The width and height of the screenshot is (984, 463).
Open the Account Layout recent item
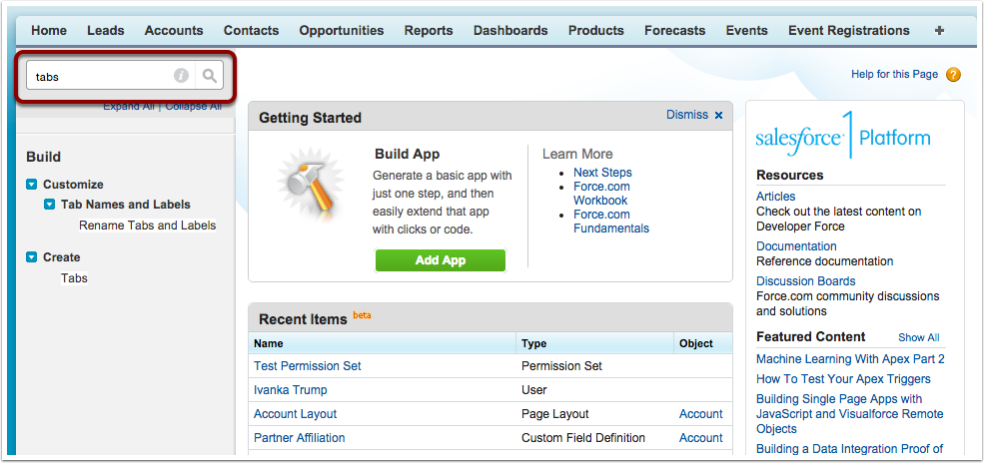(x=295, y=414)
